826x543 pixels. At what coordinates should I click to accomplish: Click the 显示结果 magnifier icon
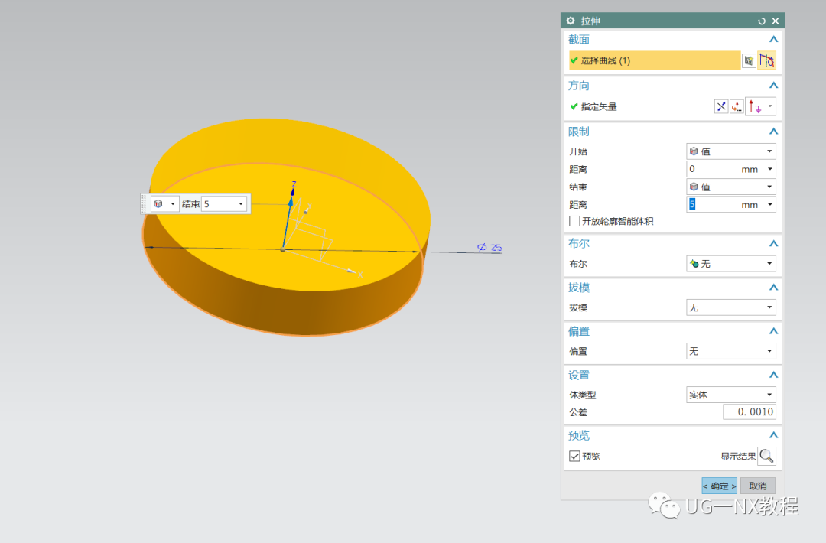[x=766, y=456]
